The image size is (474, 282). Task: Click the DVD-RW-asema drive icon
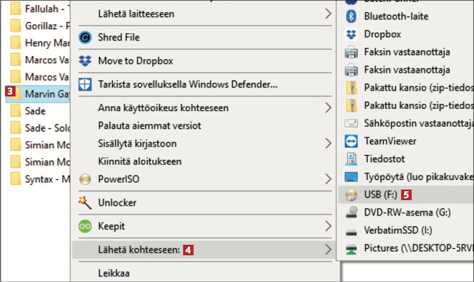point(351,213)
